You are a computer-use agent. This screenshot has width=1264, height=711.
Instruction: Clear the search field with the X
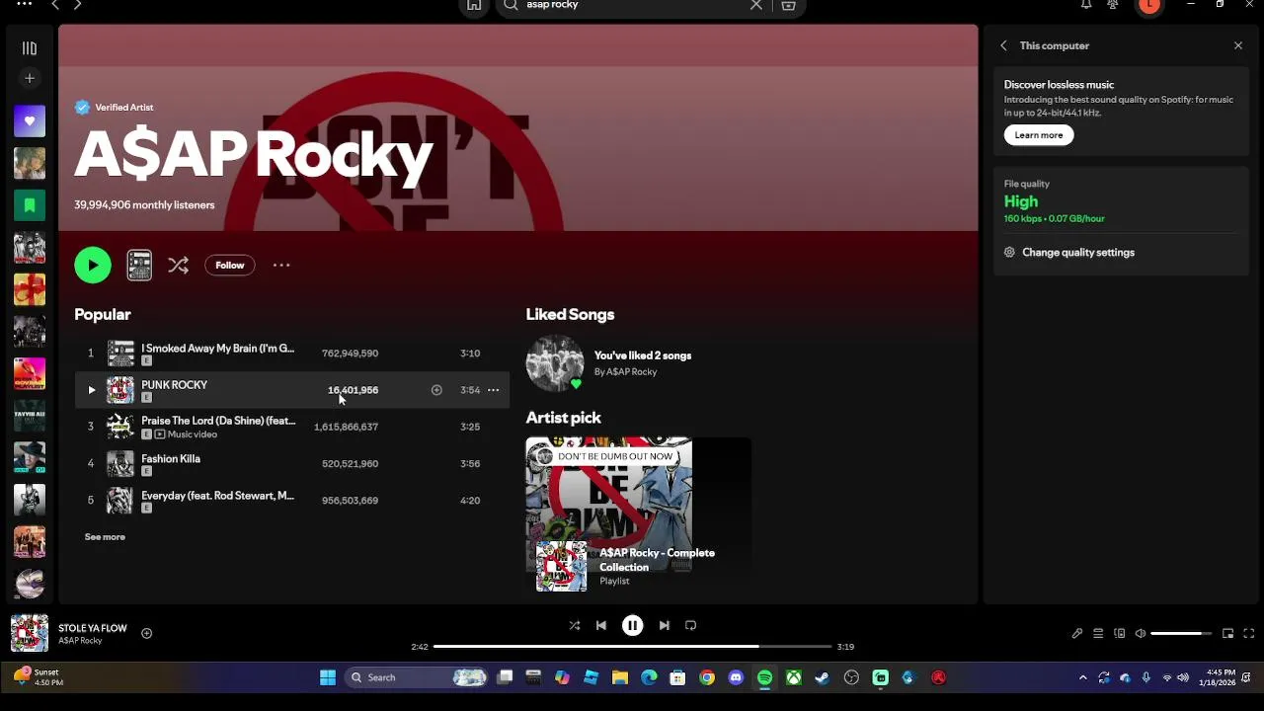tap(756, 5)
